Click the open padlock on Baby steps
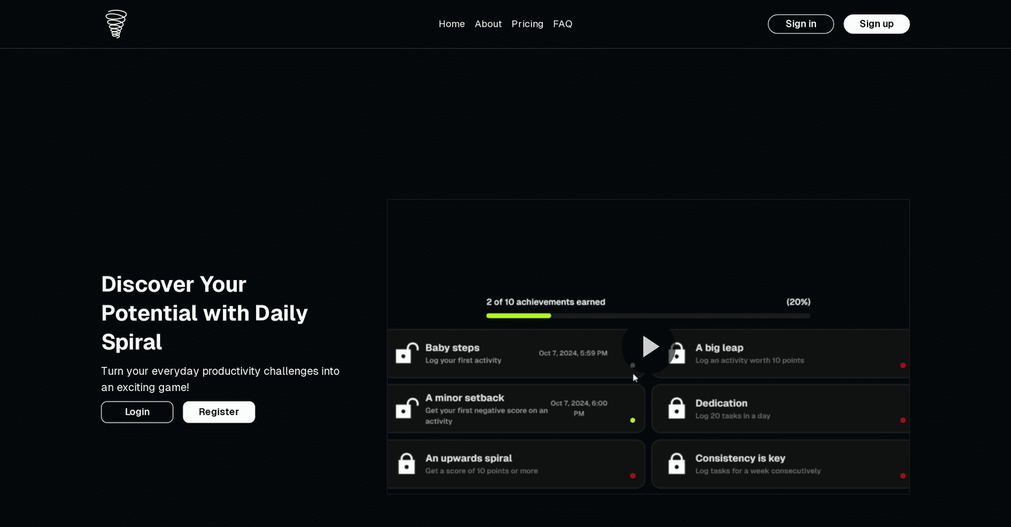The height and width of the screenshot is (527, 1011). pyautogui.click(x=406, y=353)
